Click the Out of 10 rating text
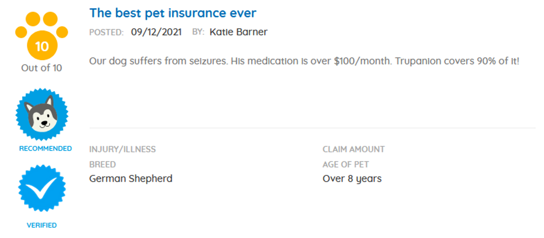 (x=42, y=68)
